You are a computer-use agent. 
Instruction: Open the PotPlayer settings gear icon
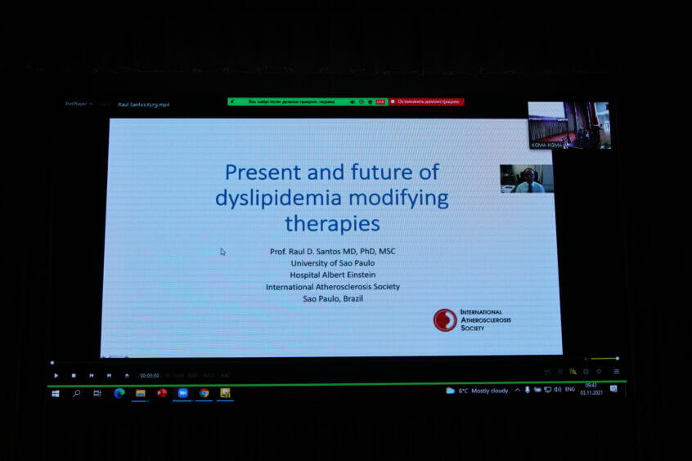[599, 371]
